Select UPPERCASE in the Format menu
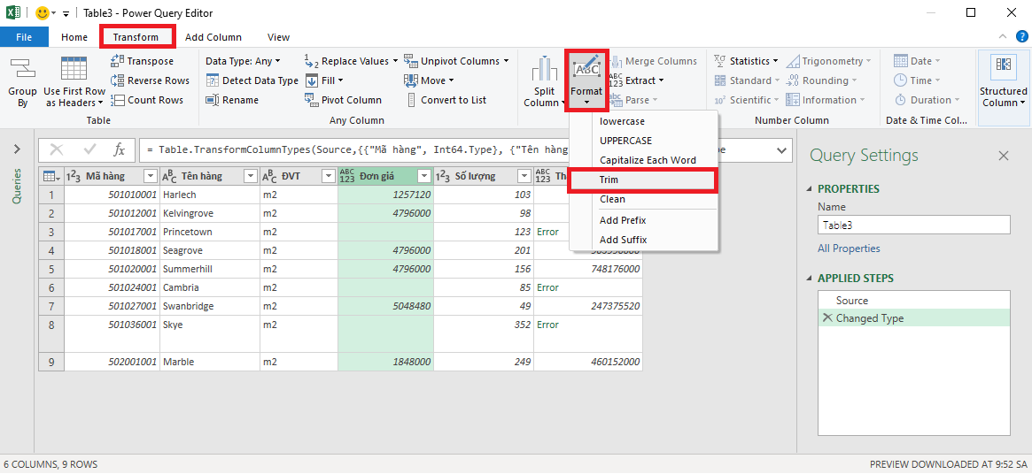1032x474 pixels. (x=625, y=141)
